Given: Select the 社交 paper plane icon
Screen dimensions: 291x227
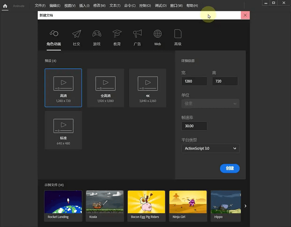Looking at the screenshot, I should [76, 34].
